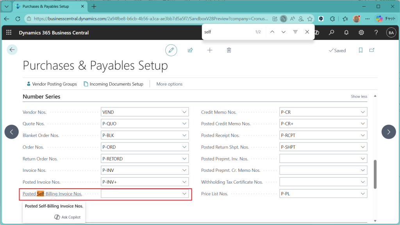Open the settings gear icon
The image size is (400, 225).
coord(361,32)
